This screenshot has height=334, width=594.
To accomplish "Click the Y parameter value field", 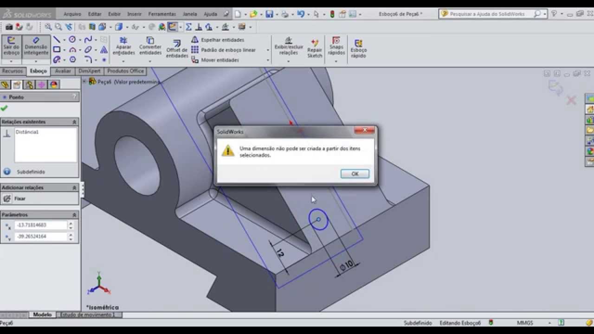I will pos(41,237).
